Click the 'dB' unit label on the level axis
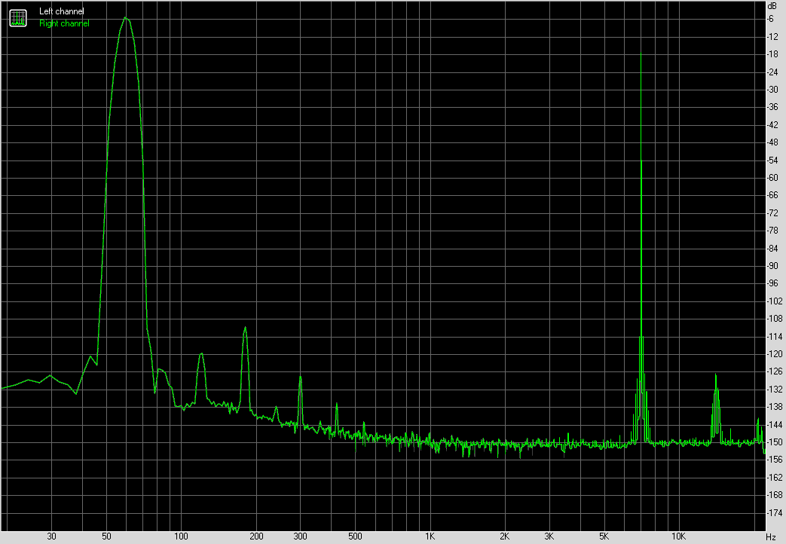786x544 pixels. pos(772,6)
